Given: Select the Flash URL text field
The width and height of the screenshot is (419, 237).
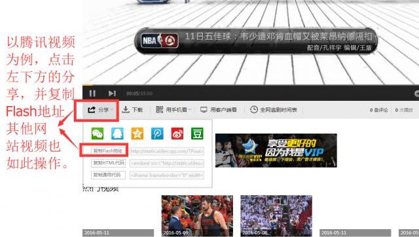Looking at the screenshot, I should (x=167, y=151).
